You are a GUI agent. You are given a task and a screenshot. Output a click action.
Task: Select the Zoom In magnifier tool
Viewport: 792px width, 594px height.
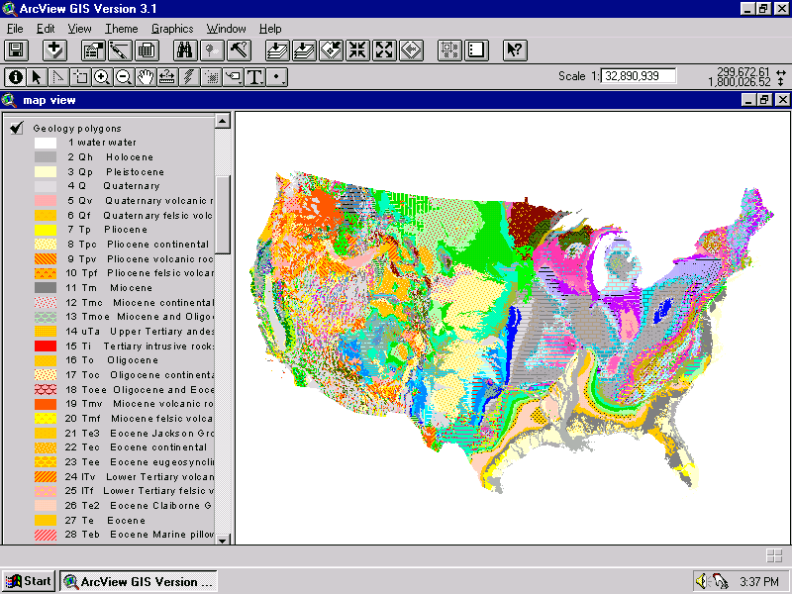(102, 76)
